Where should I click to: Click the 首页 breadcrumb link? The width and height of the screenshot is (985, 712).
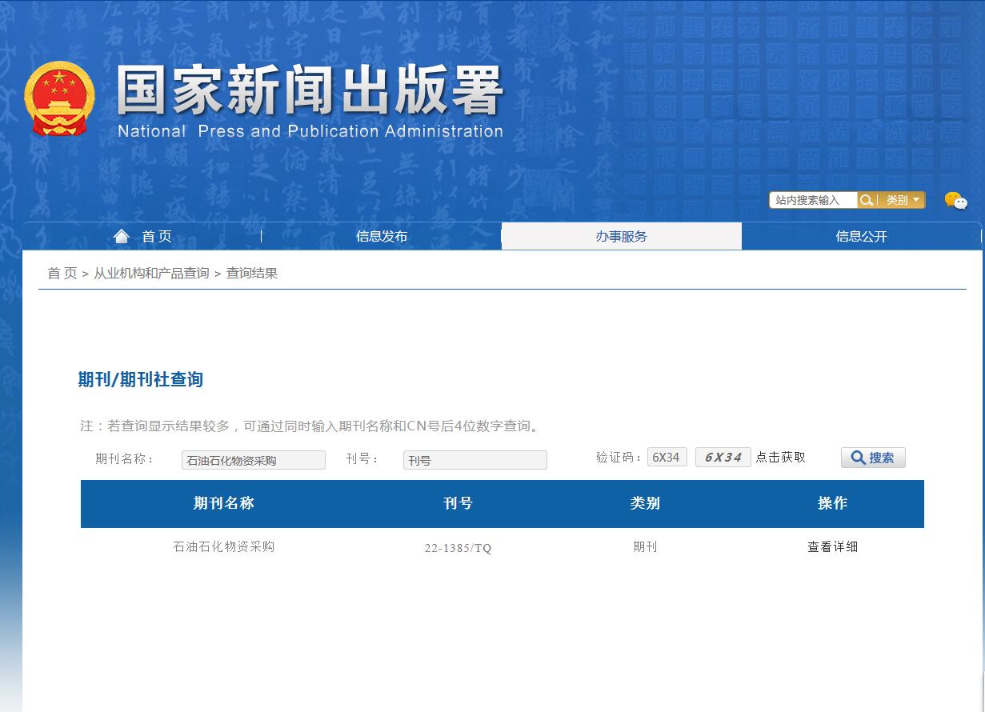62,272
